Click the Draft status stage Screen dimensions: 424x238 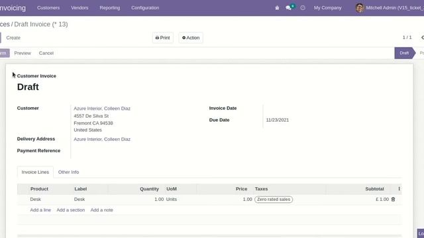click(x=404, y=53)
